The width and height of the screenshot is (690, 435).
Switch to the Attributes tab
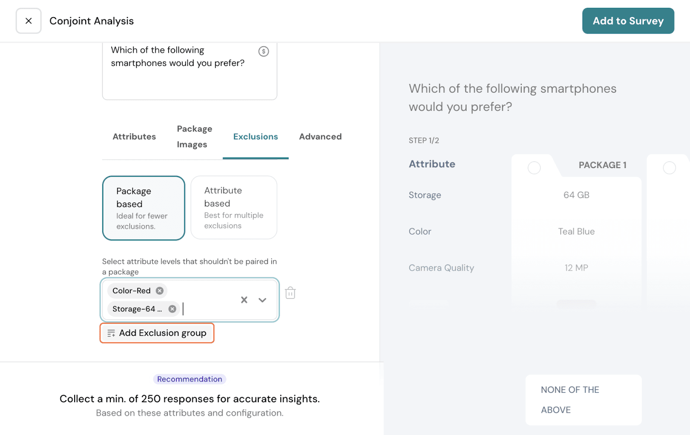134,137
